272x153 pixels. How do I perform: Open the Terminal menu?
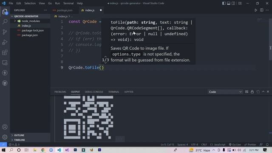pyautogui.click(x=68, y=3)
